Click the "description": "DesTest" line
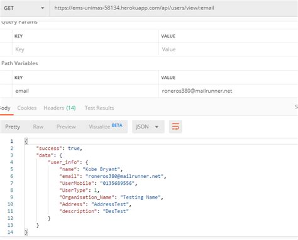This screenshot has height=240, width=298. pos(94,211)
